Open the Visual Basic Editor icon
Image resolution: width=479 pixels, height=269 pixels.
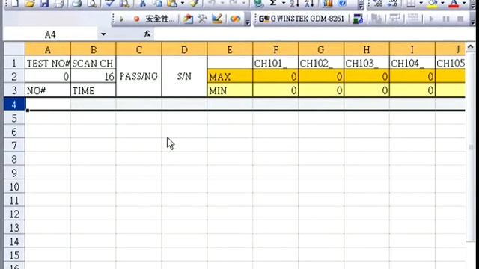[x=188, y=19]
